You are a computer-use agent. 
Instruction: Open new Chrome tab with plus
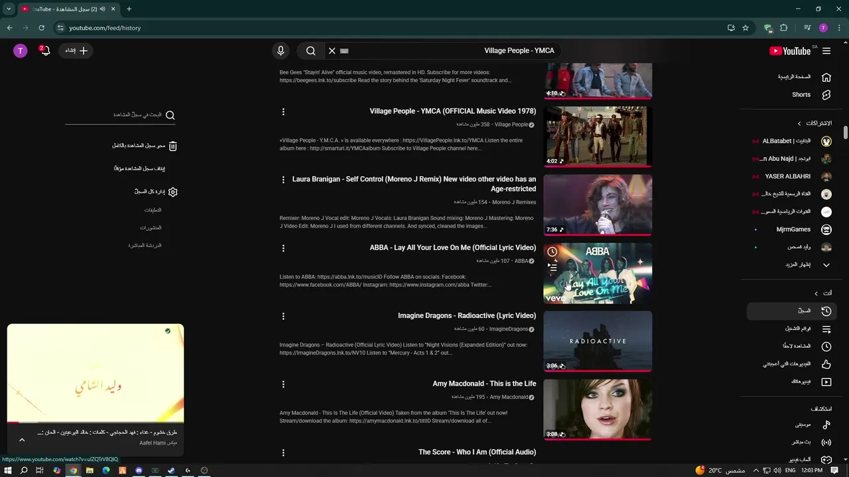(129, 9)
